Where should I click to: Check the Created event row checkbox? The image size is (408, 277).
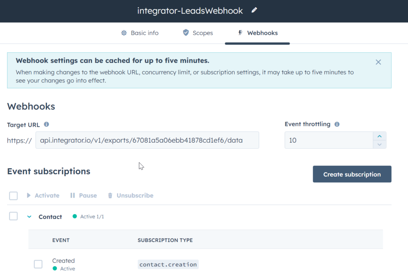38,264
